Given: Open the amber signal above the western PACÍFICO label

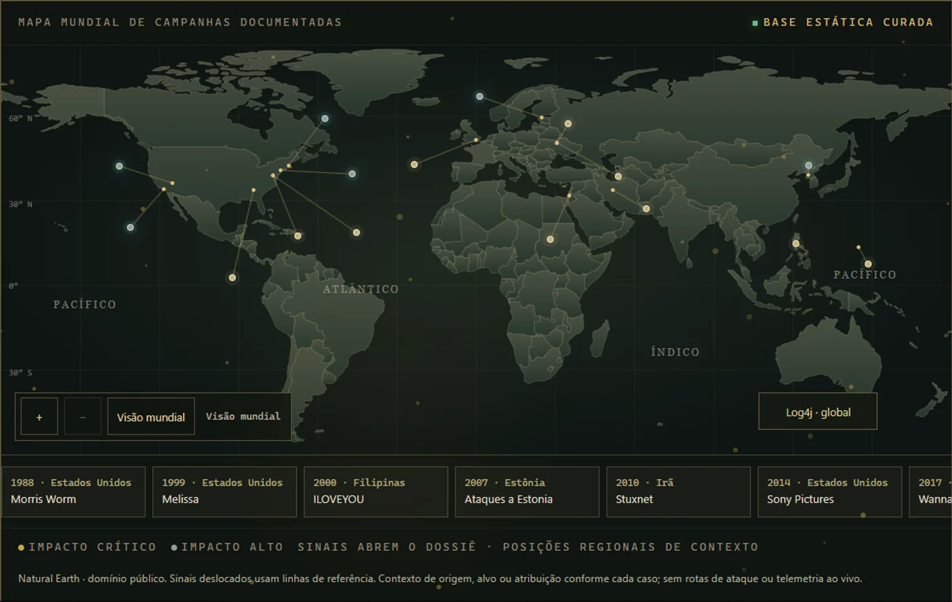Looking at the screenshot, I should click(x=868, y=264).
